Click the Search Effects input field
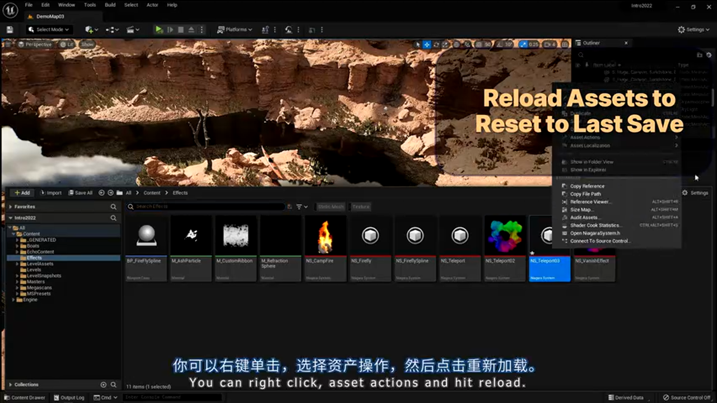Image resolution: width=717 pixels, height=403 pixels. [207, 207]
